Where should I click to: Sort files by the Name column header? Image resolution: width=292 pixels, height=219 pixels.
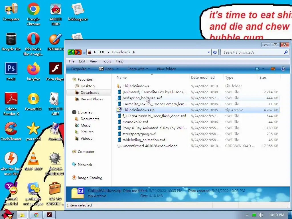coord(152,78)
